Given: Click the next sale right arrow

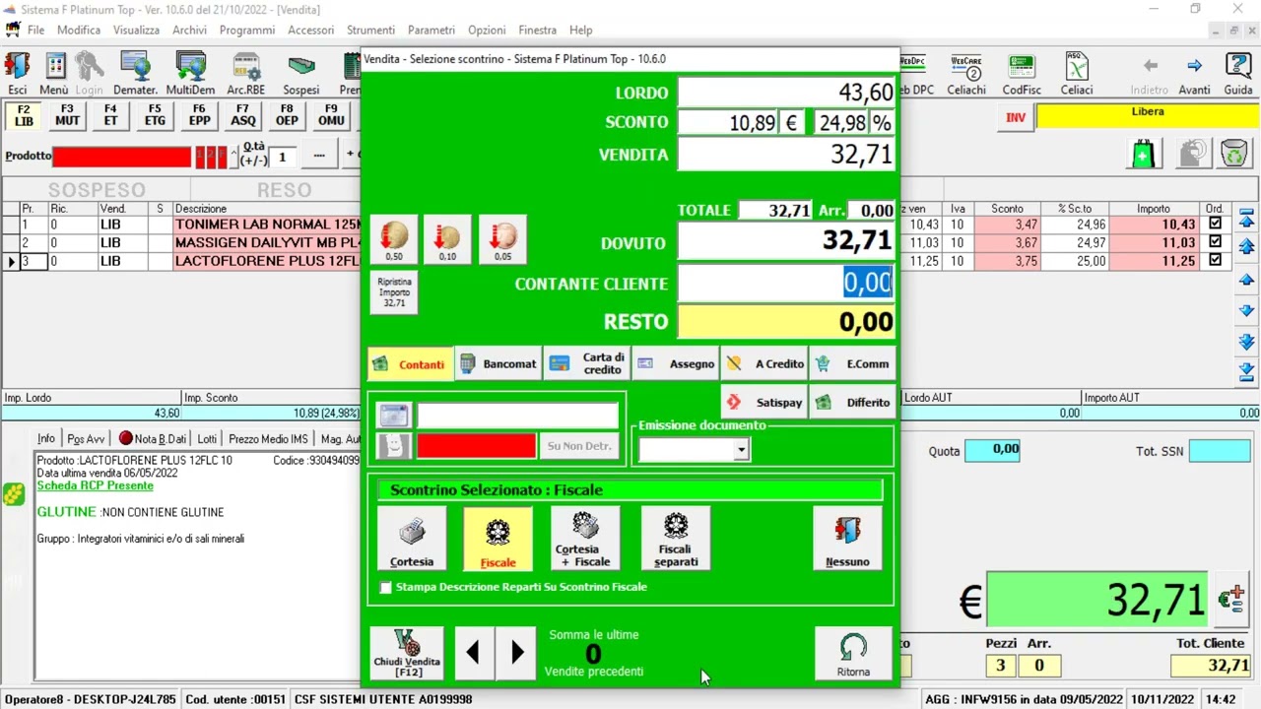Looking at the screenshot, I should coord(517,652).
